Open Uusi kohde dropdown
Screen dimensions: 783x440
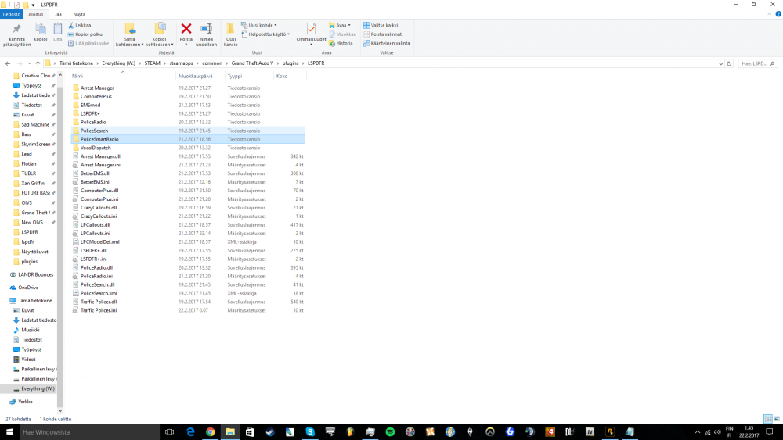[258, 26]
